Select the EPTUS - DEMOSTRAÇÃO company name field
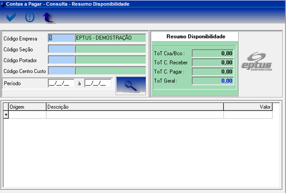286x193 pixels. (110, 38)
